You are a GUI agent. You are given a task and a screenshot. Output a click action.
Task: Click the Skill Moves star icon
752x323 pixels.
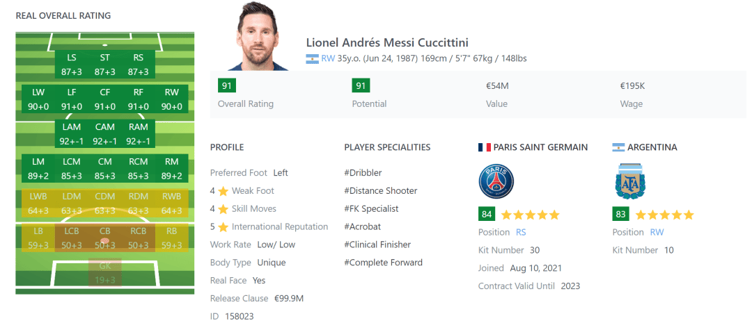[x=223, y=209]
